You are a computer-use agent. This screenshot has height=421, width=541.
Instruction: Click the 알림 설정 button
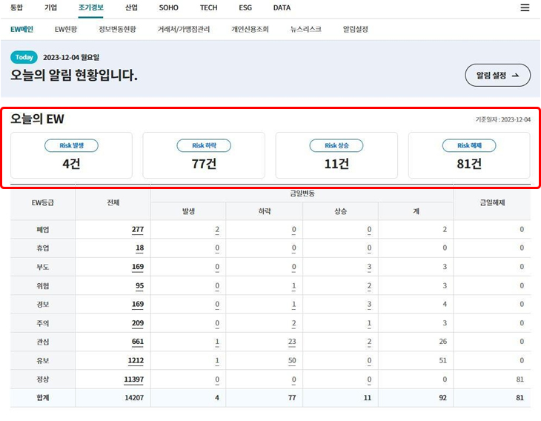pos(497,75)
